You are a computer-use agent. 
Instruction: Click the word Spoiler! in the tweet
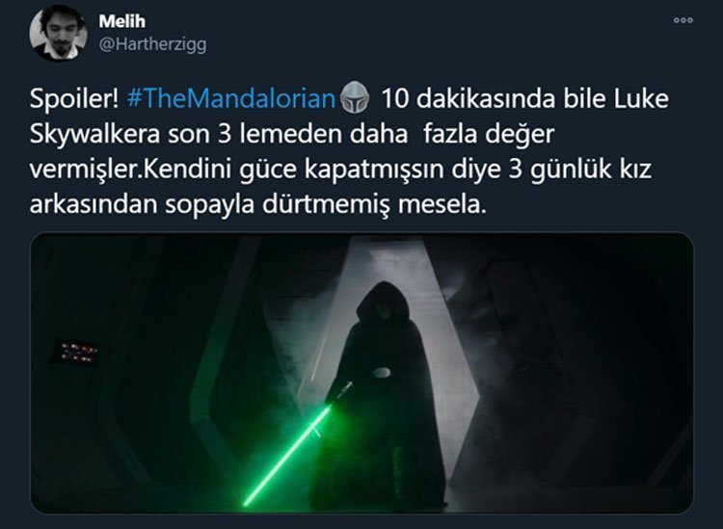coord(74,98)
